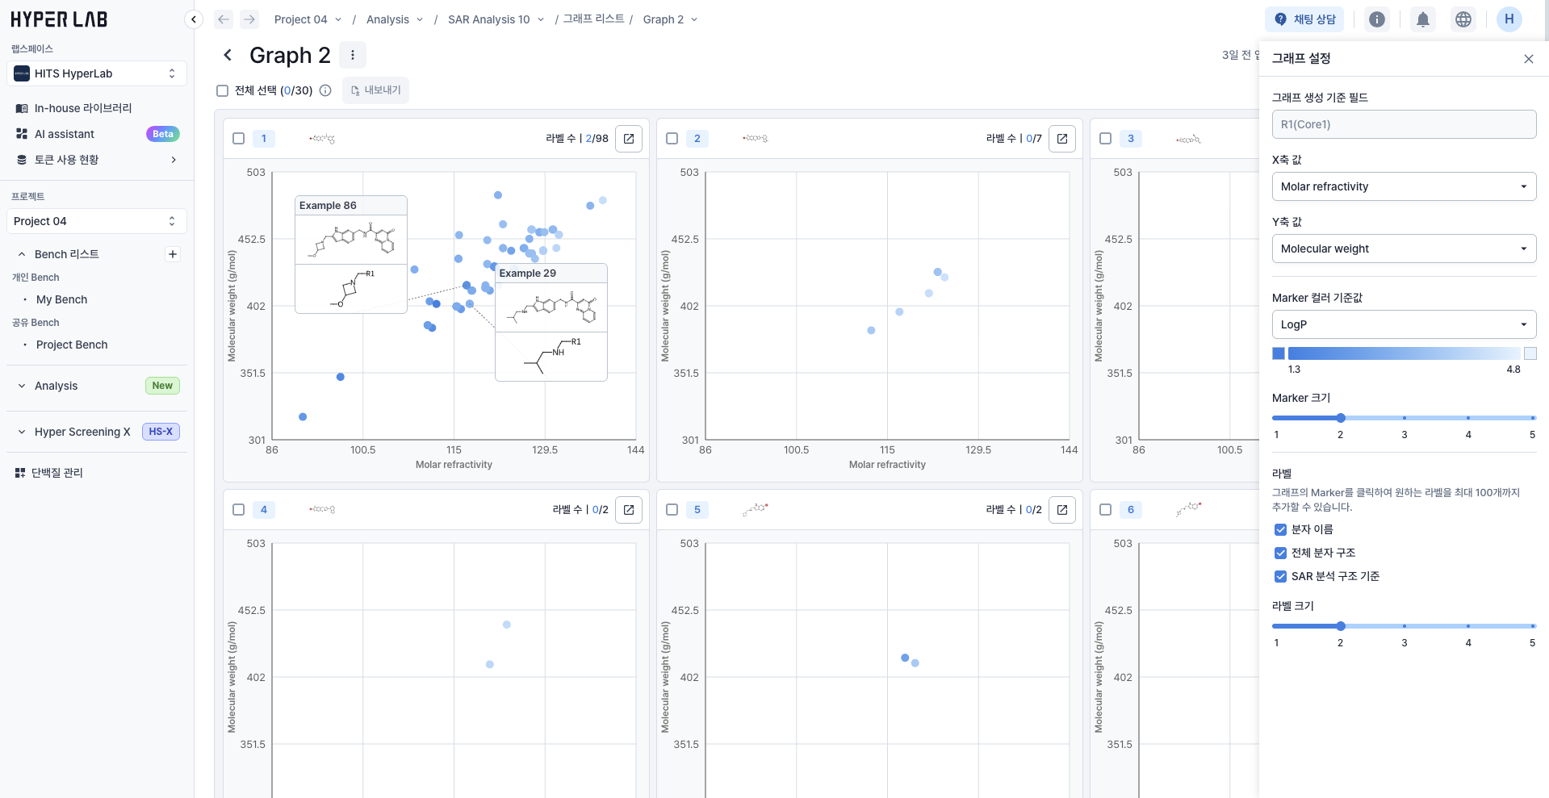Collapse the left sidebar
Screen dimensions: 1549x798
click(194, 19)
